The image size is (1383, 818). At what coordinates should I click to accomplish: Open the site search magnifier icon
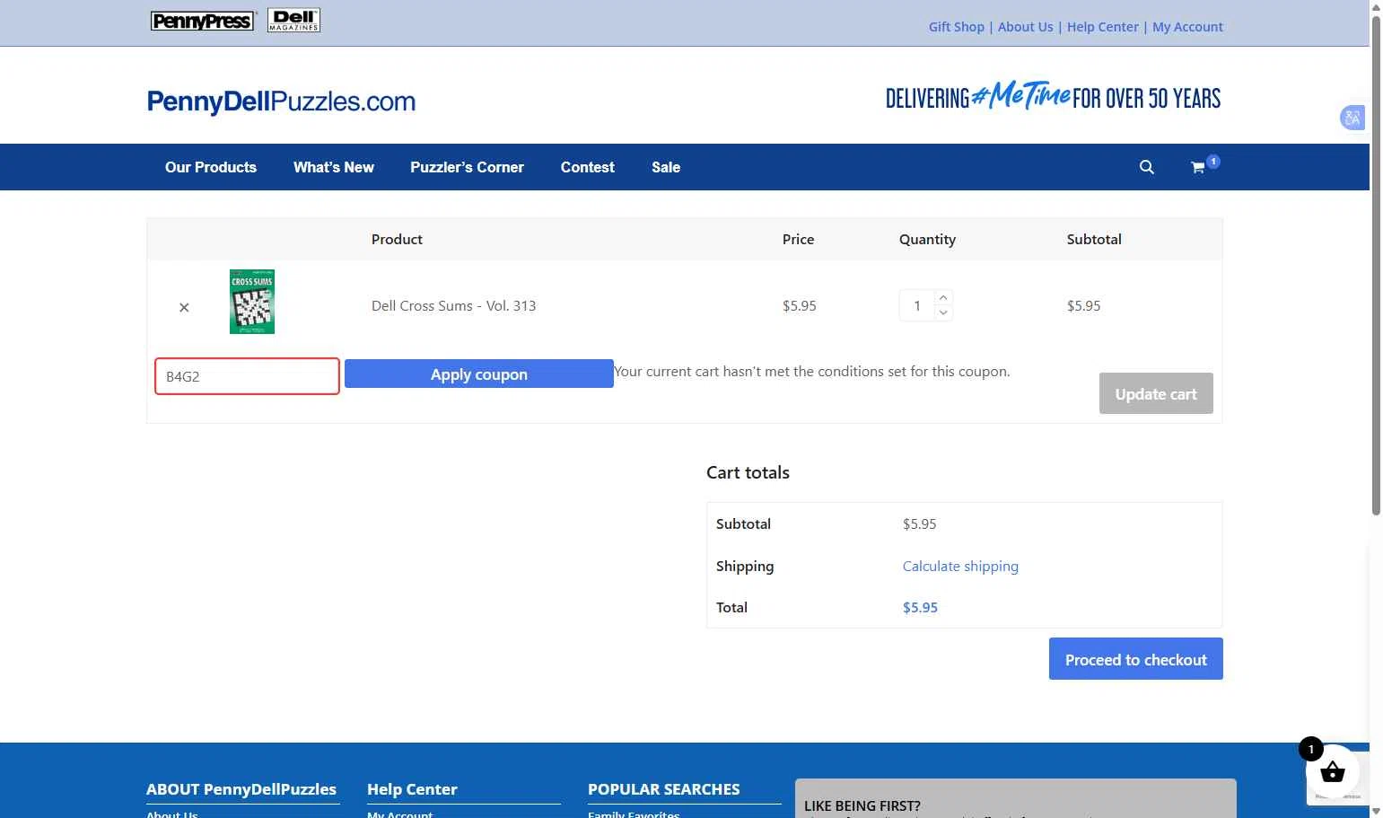point(1146,167)
